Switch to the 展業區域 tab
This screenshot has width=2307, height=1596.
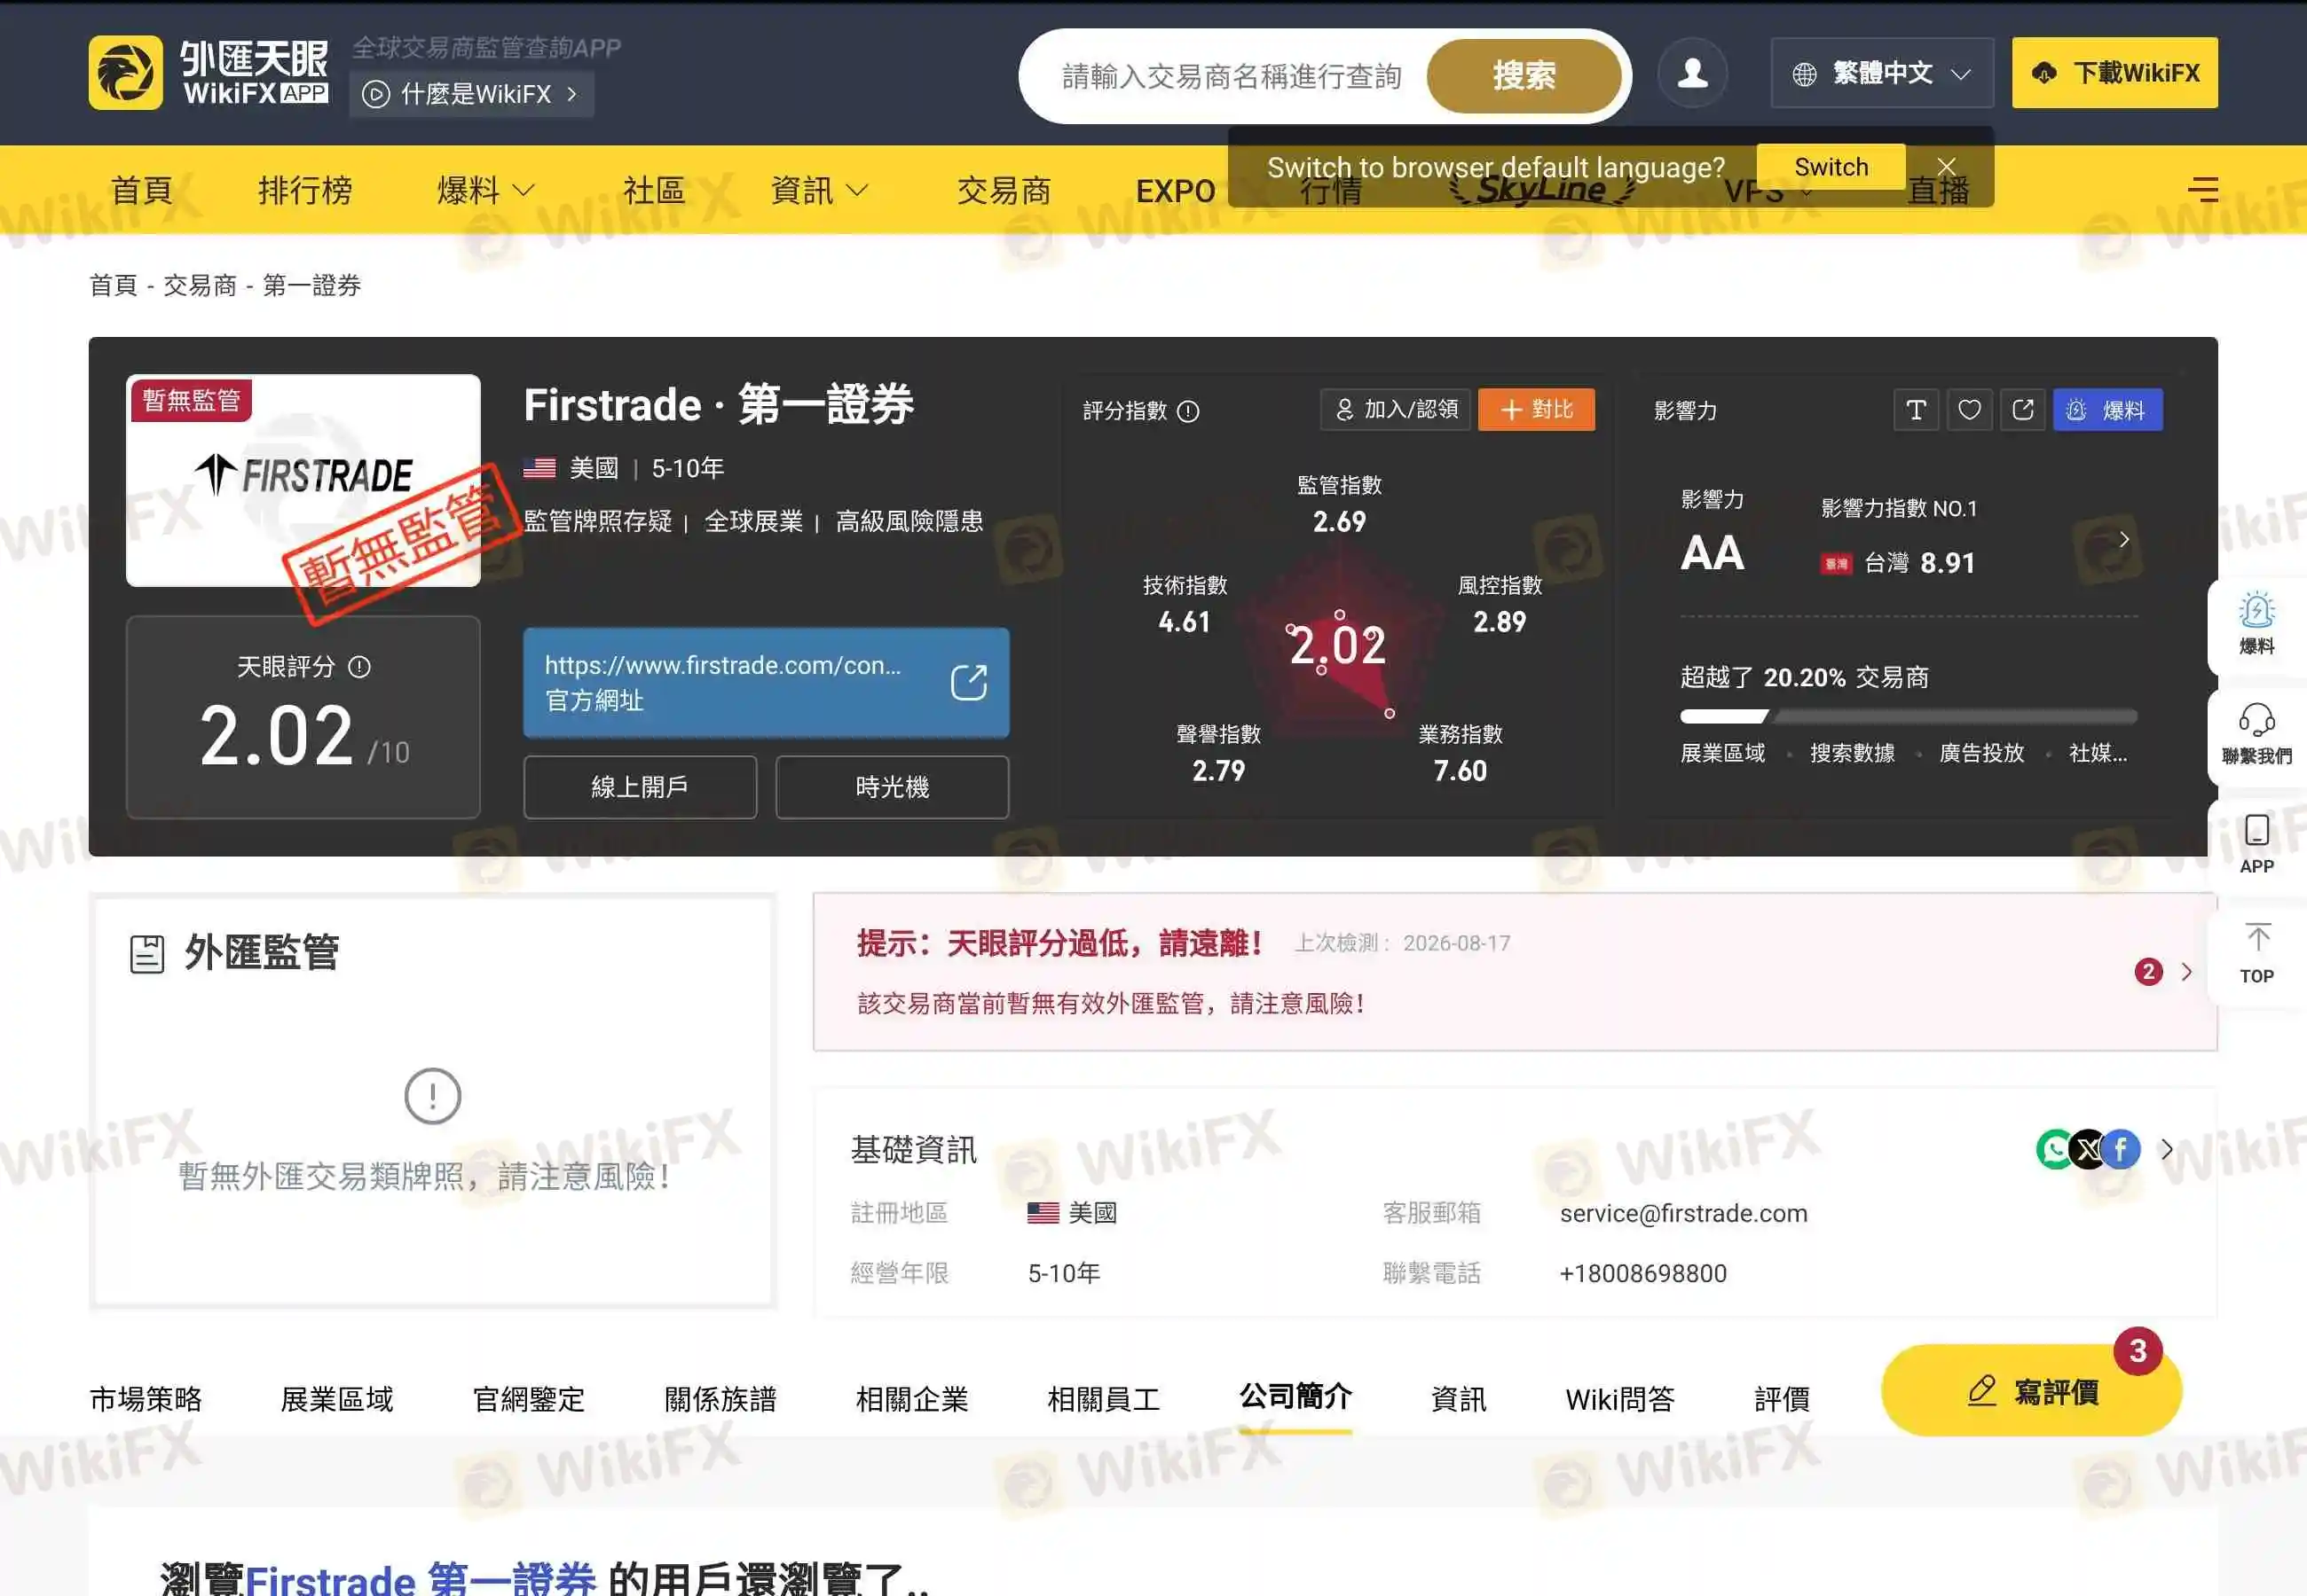[x=337, y=1399]
